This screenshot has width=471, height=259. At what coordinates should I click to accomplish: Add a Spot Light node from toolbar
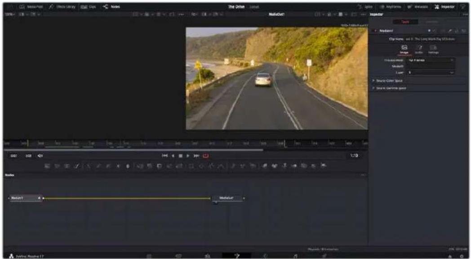[x=313, y=165]
